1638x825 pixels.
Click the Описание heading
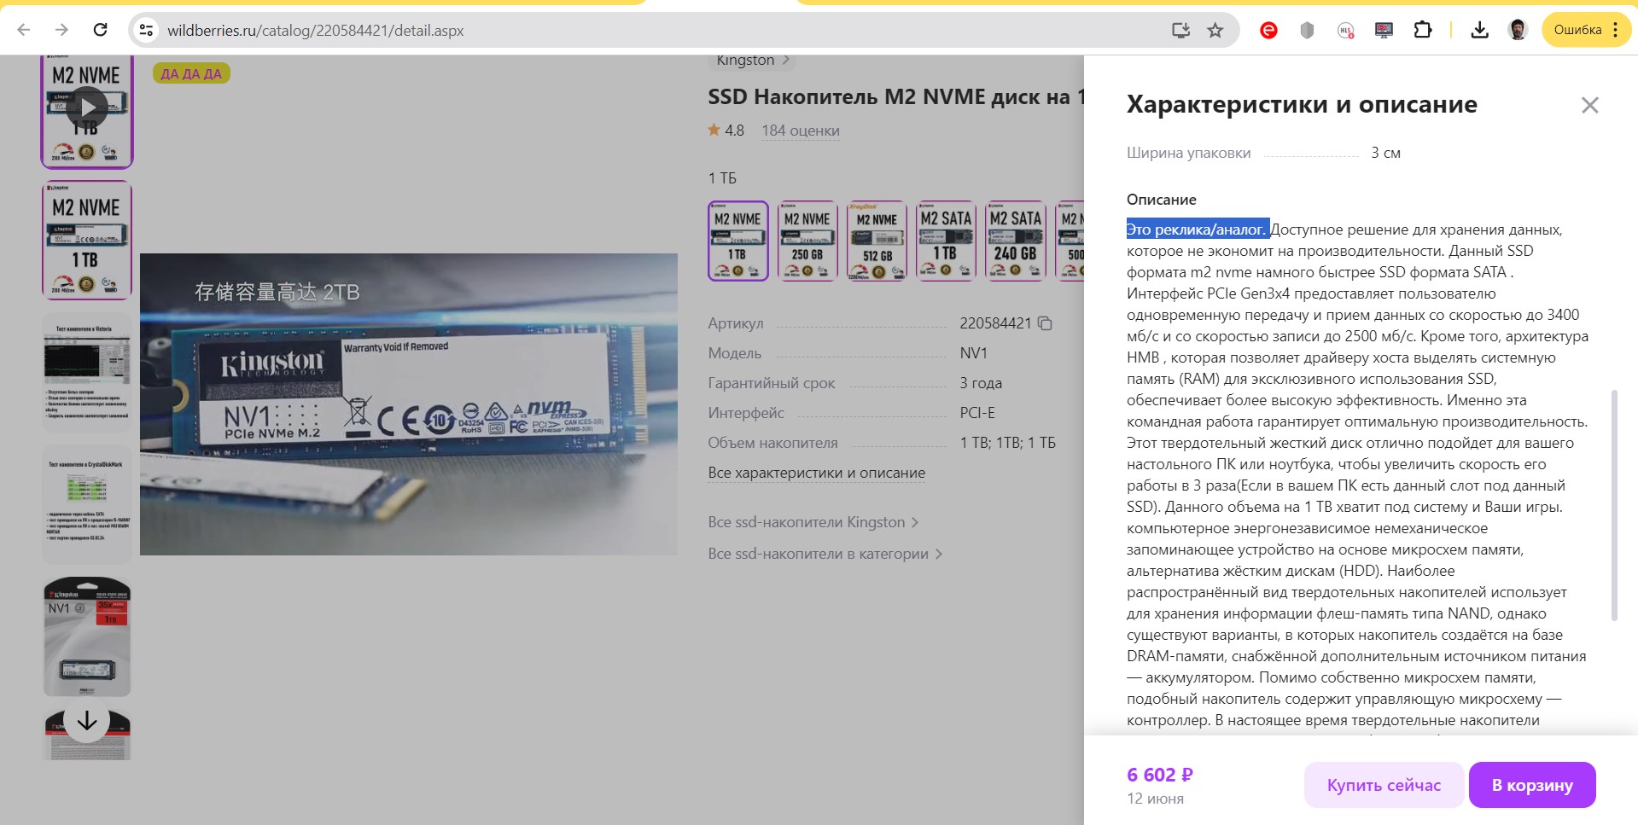click(1162, 200)
